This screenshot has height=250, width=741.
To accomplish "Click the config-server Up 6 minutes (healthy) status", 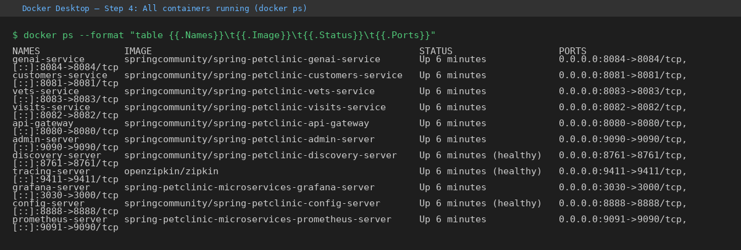I will [480, 203].
